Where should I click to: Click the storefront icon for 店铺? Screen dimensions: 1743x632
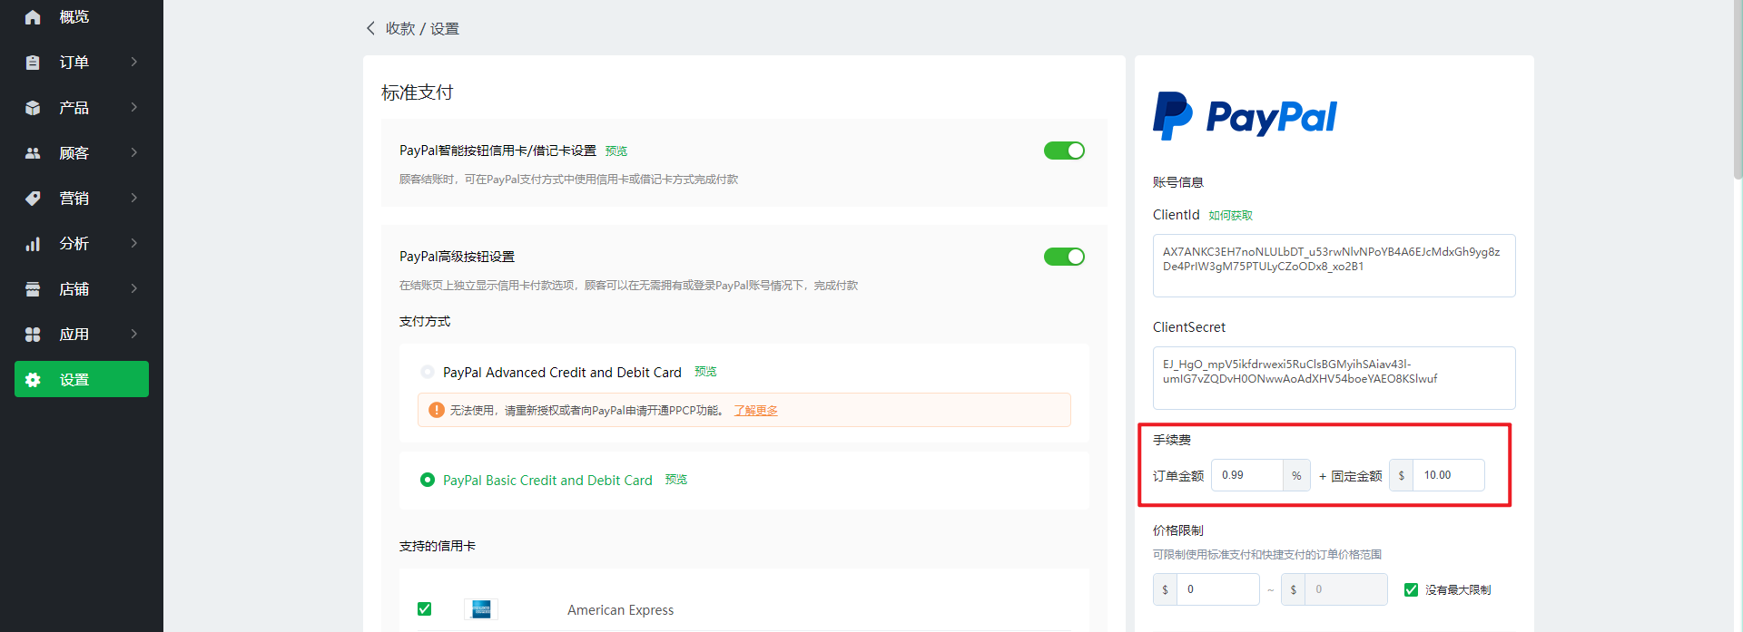[x=33, y=289]
